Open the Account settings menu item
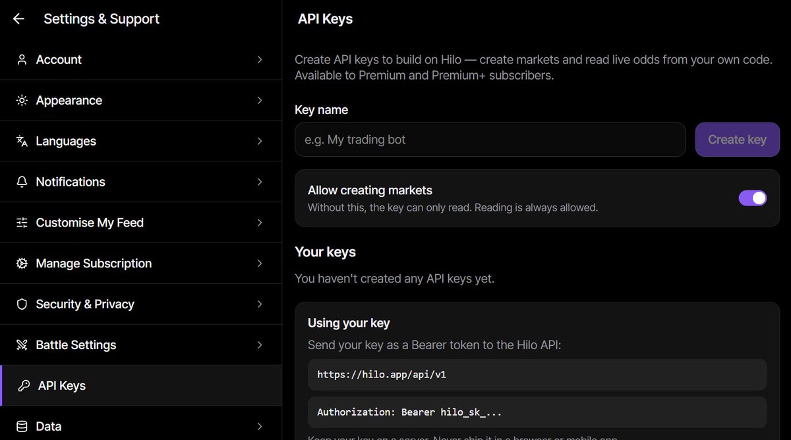 (x=140, y=60)
